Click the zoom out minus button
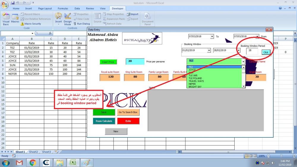The width and height of the screenshot is (297, 167). 268,156
